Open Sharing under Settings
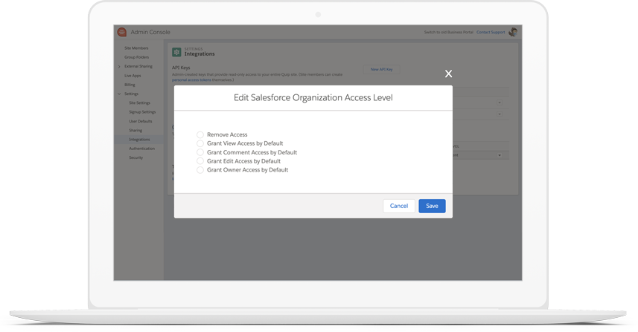The width and height of the screenshot is (638, 332). coord(135,130)
